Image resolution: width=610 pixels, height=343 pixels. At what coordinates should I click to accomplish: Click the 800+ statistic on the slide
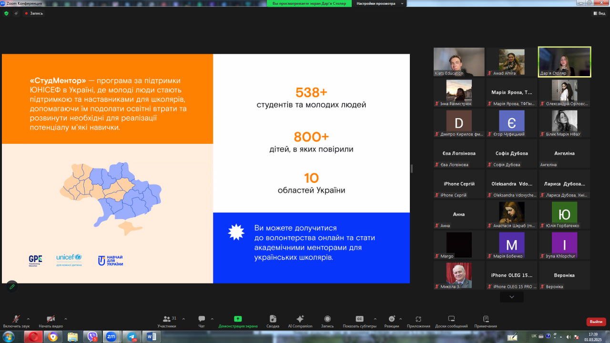coord(311,137)
